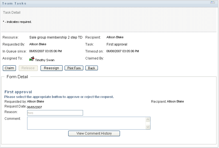Select the Task Detail heading
This screenshot has width=219, height=148.
[x=12, y=13]
